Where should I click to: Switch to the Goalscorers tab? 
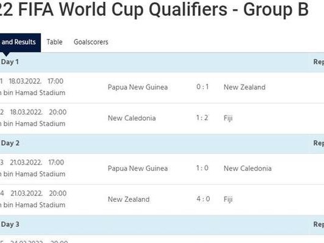91,42
